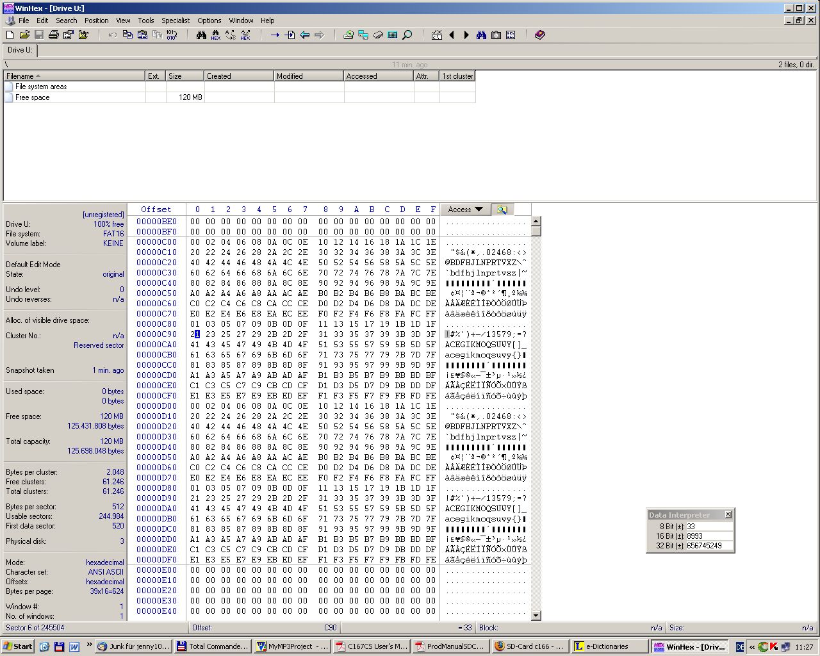Image resolution: width=820 pixels, height=656 pixels.
Task: Click the Open RAM chip icon
Action: [x=378, y=35]
